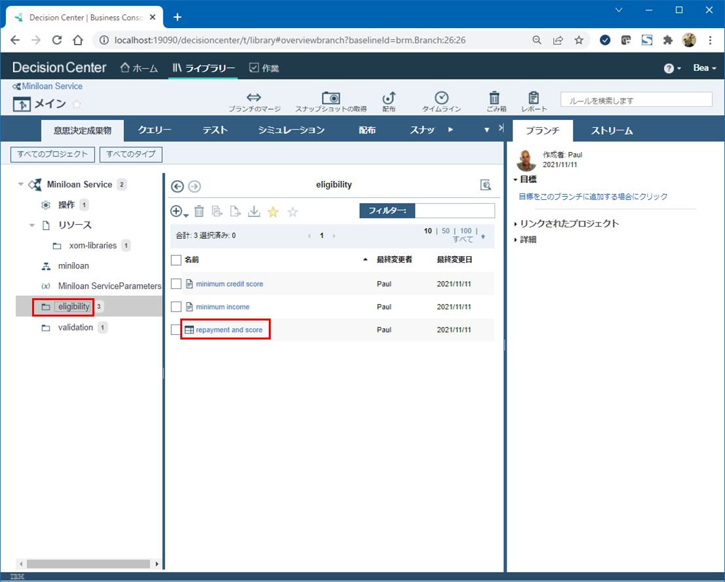Collapse right panel with the arrow-bar icon
725x582 pixels.
pyautogui.click(x=501, y=129)
